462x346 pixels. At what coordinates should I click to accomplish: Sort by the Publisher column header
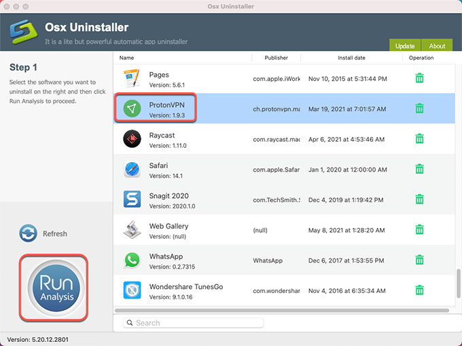pyautogui.click(x=276, y=58)
